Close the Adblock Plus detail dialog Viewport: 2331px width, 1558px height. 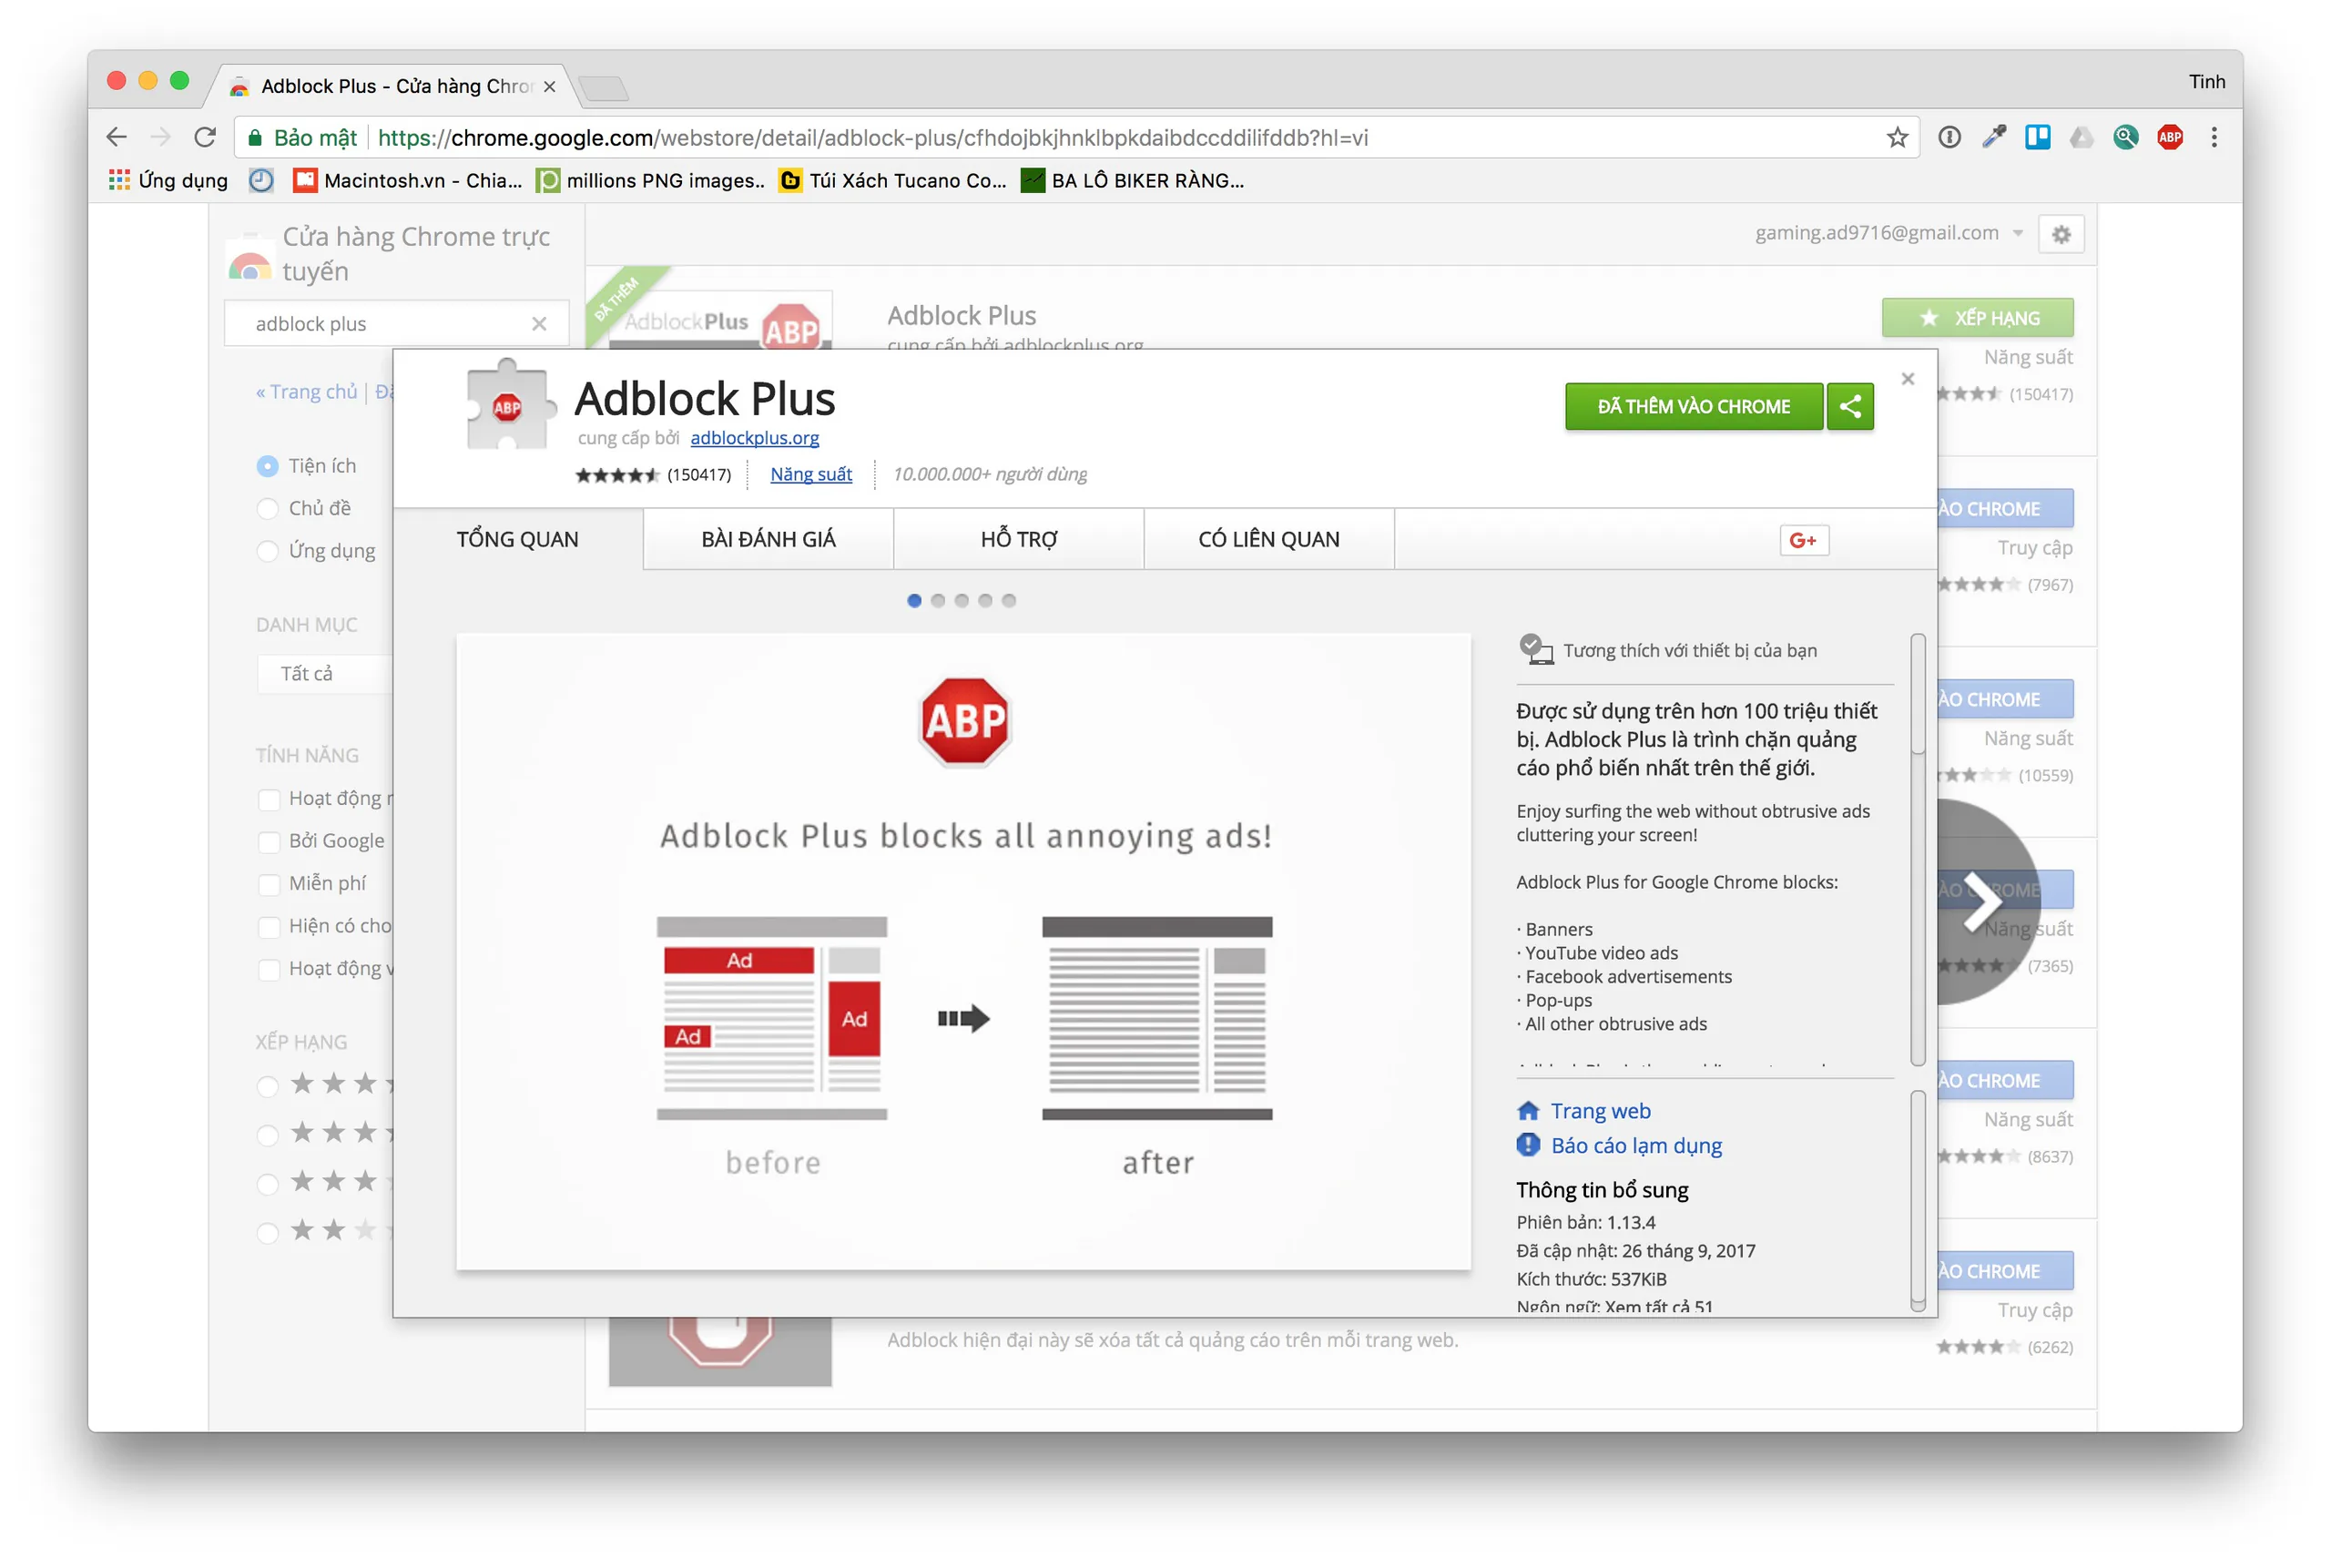coord(1908,379)
